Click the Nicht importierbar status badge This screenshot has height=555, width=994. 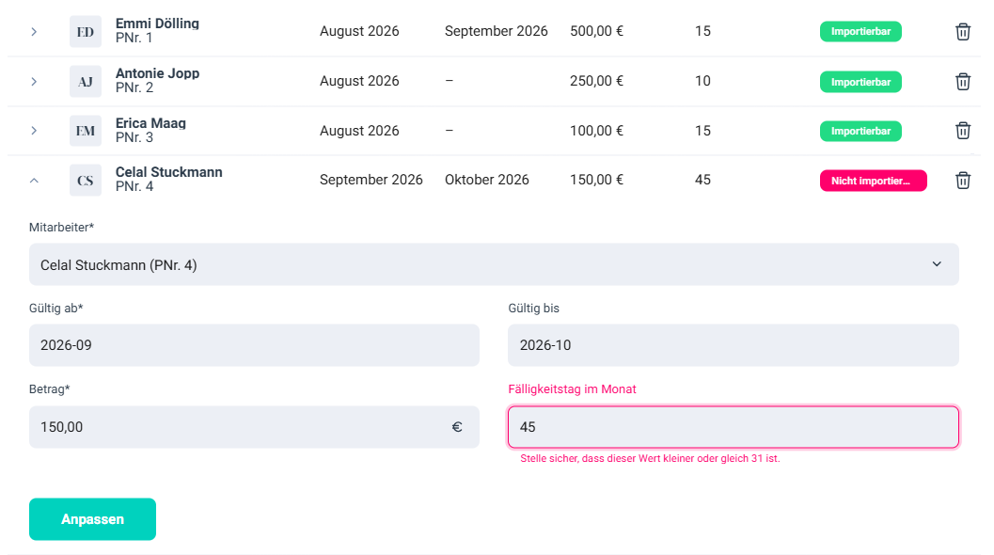pos(873,181)
